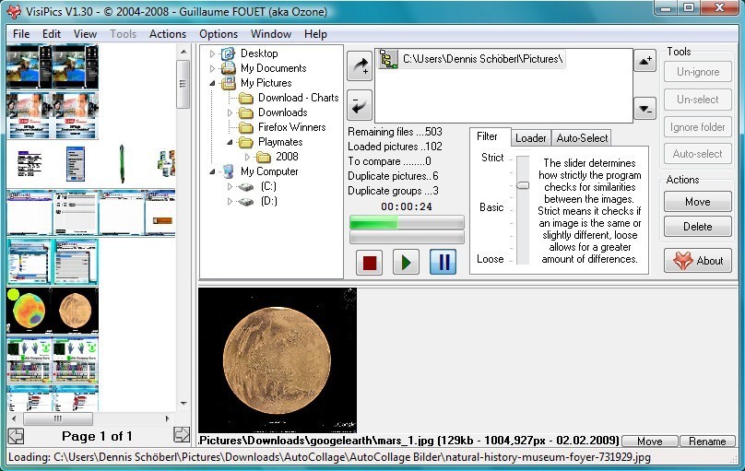Click the Delete action button
The width and height of the screenshot is (745, 471).
tap(697, 227)
